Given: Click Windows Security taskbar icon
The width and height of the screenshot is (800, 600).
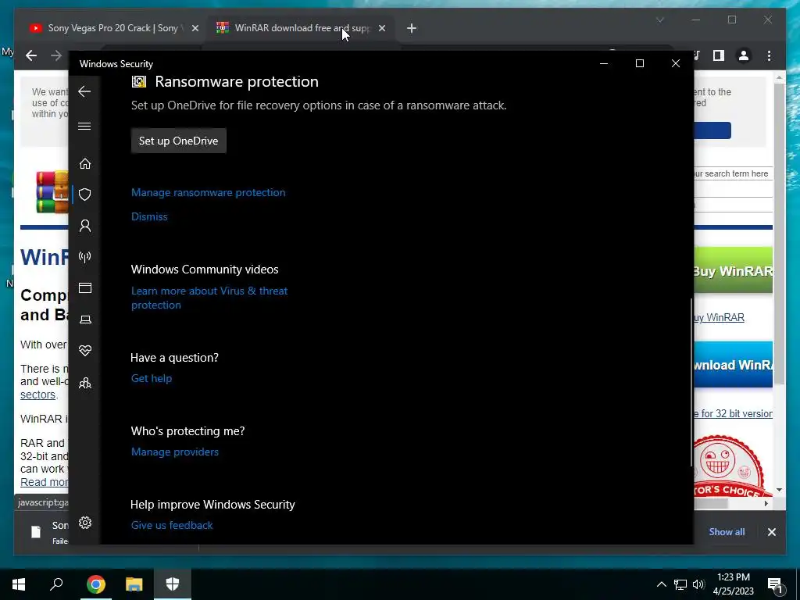Looking at the screenshot, I should [x=173, y=584].
